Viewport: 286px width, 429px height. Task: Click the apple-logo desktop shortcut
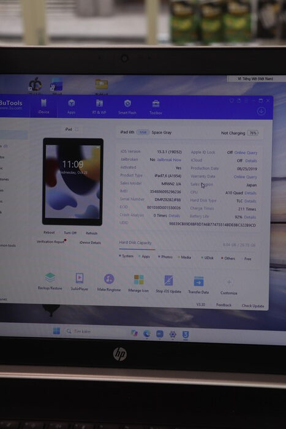[36, 85]
